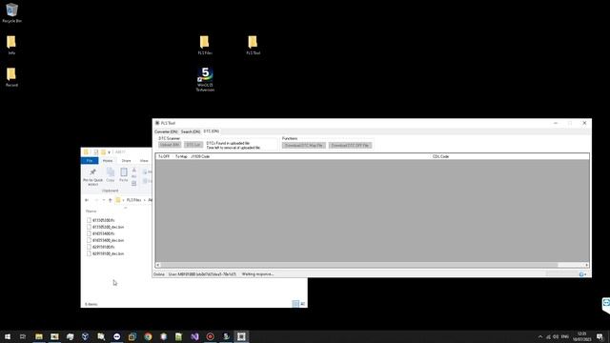Open the Record folder on desktop
This screenshot has width=610, height=343.
tap(11, 76)
